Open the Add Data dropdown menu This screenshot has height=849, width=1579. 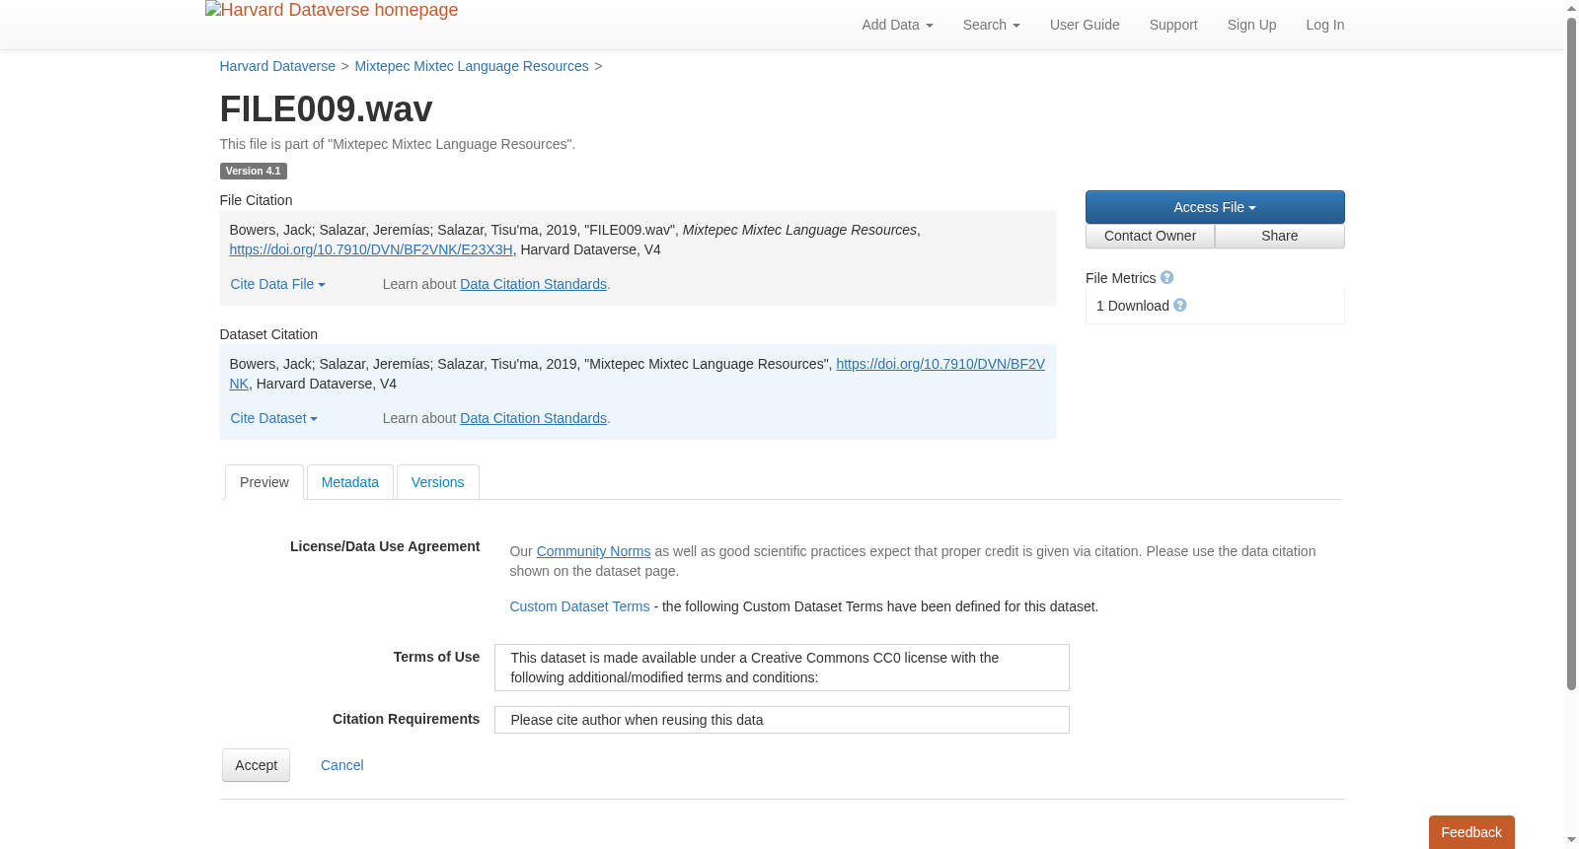(897, 25)
